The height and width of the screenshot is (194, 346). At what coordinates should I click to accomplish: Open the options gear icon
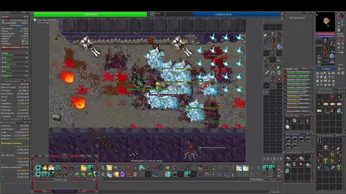pos(339,73)
